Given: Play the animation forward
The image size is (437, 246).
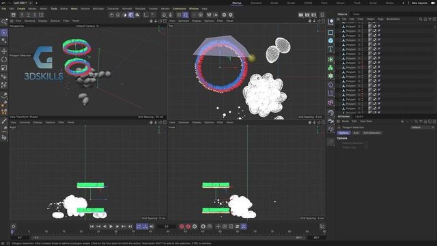Looking at the screenshot, I should (x=111, y=226).
